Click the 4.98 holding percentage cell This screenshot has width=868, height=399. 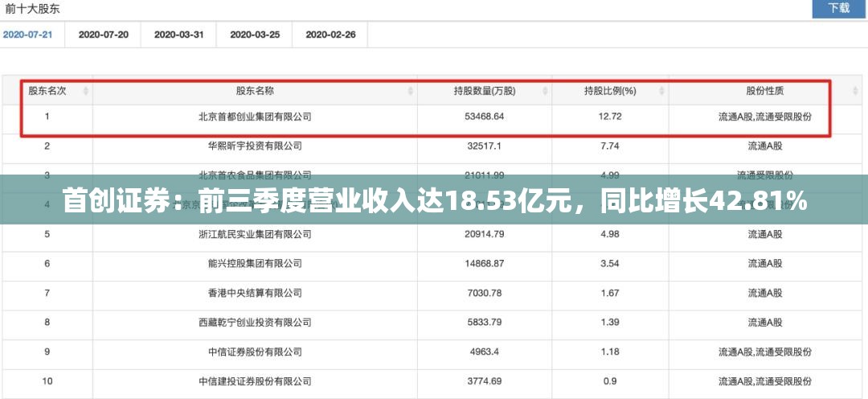(610, 234)
